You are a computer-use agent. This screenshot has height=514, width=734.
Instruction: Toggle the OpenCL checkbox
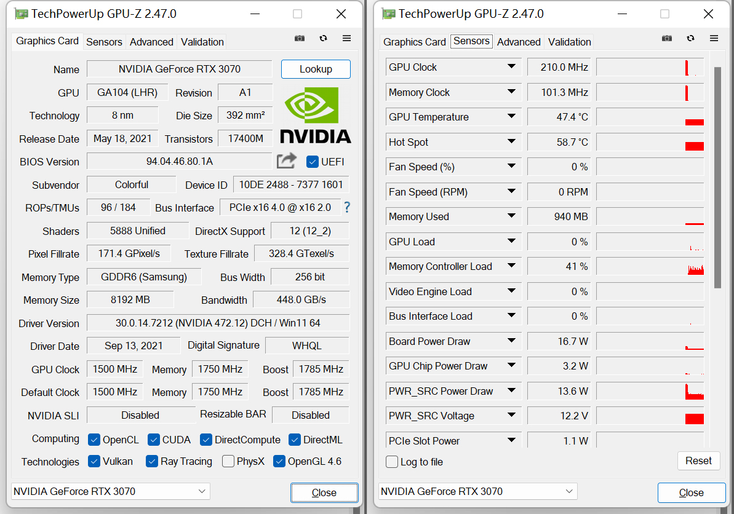94,440
